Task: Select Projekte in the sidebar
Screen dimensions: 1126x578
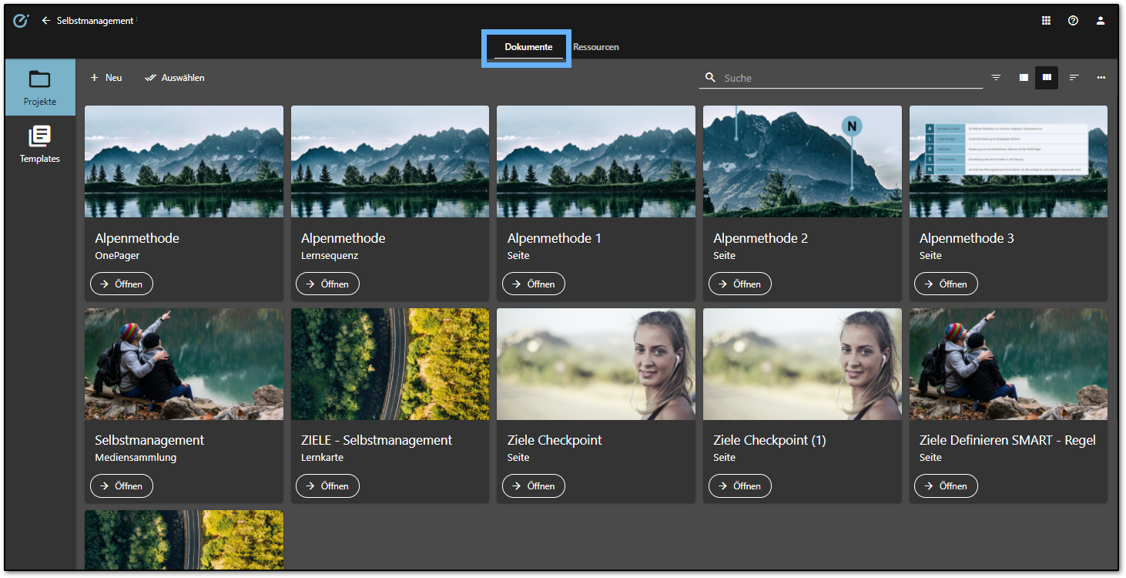Action: 40,88
